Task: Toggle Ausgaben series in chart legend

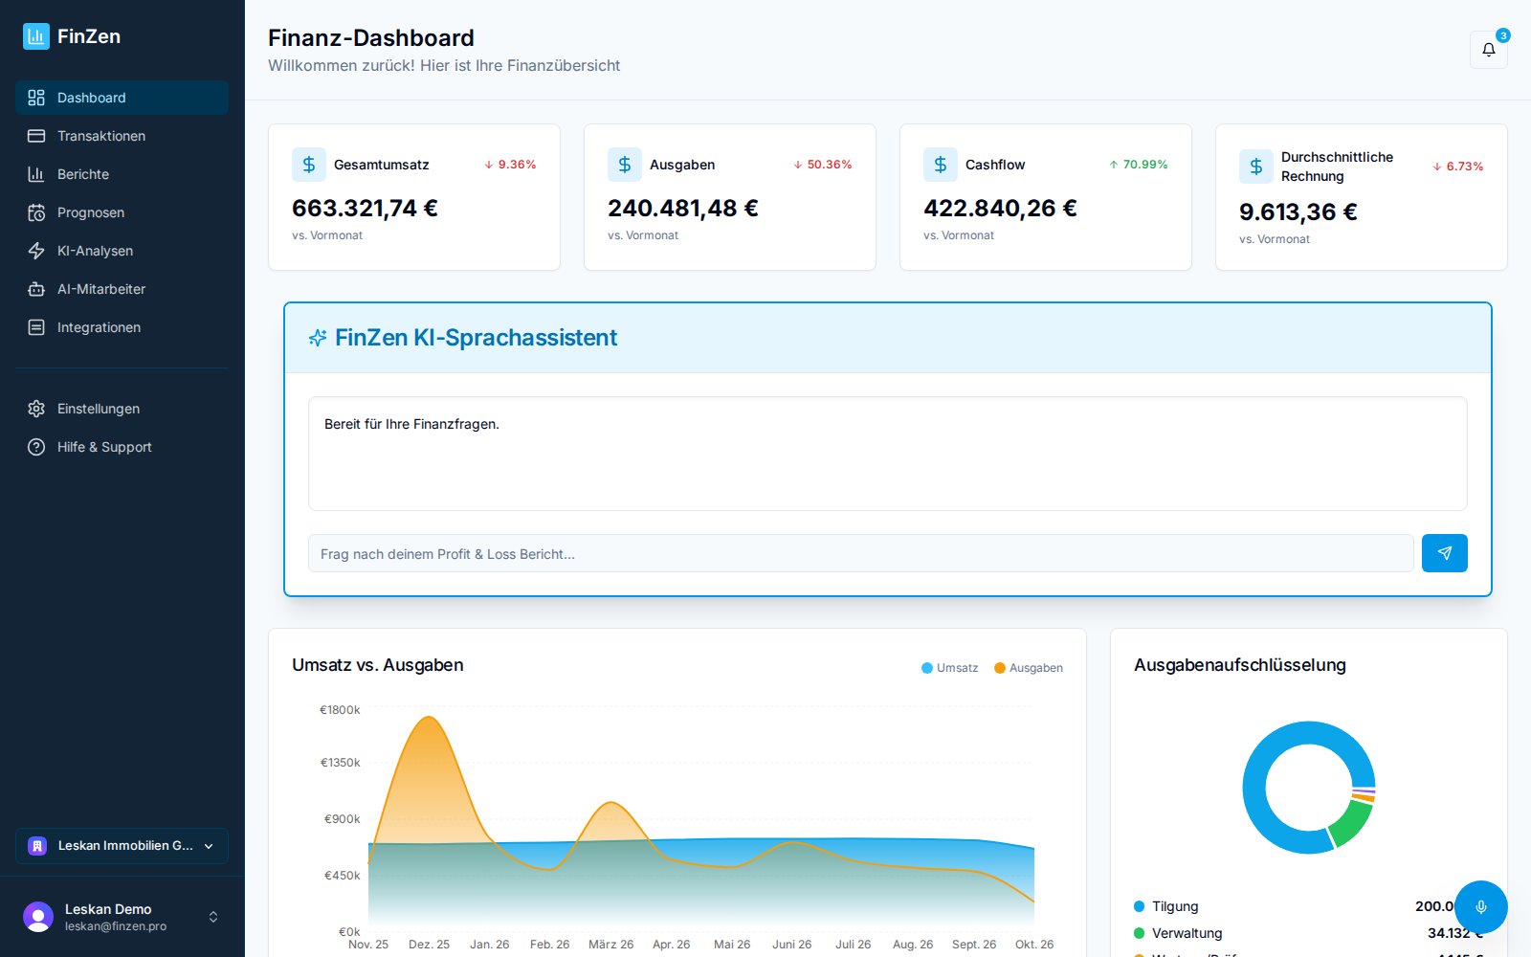Action: coord(1029,668)
